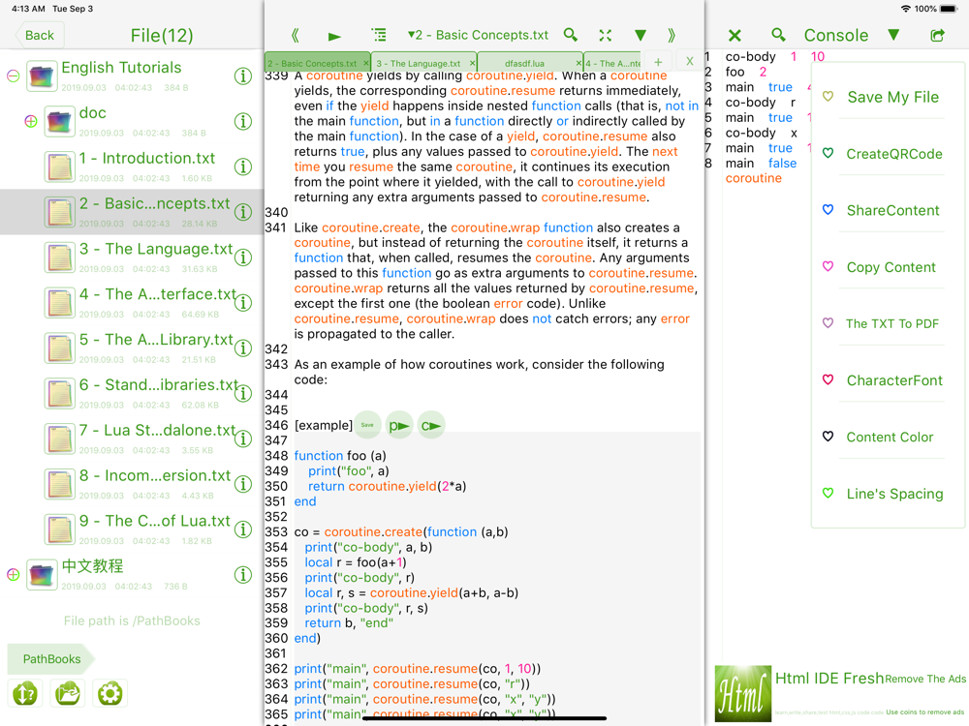The image size is (969, 726).
Task: Close all tabs with X button
Action: 690,61
